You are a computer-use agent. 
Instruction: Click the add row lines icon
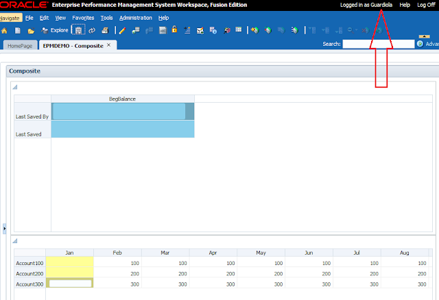tap(187, 30)
